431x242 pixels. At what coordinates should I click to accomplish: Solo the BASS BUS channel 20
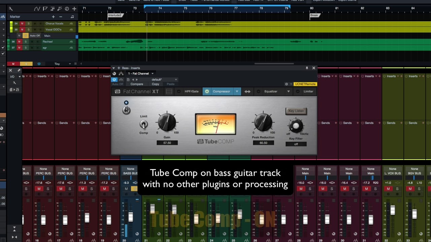coord(135,189)
